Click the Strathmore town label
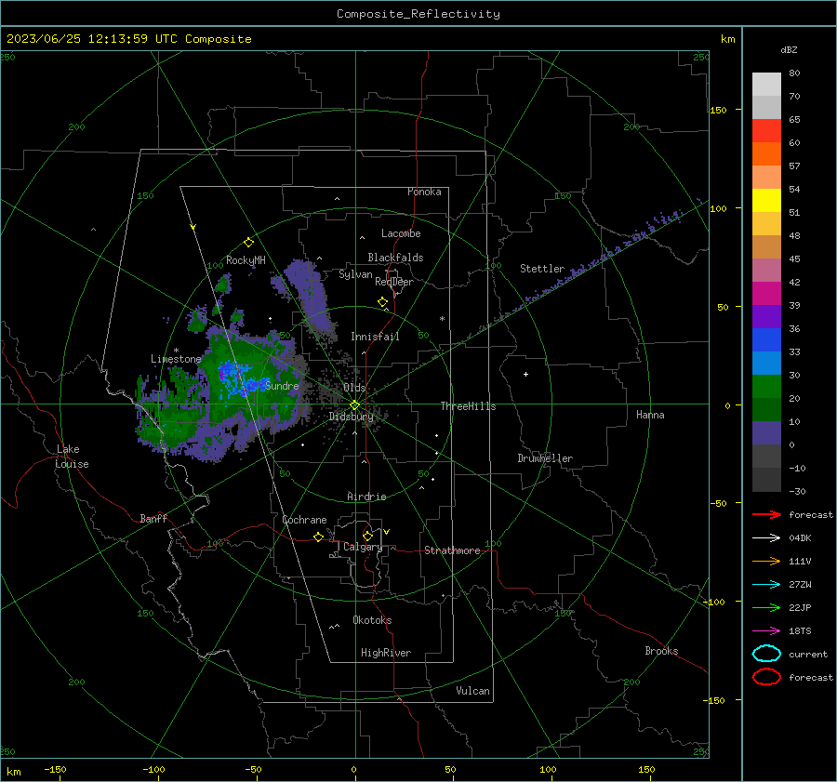Viewport: 837px width, 782px height. tap(452, 550)
